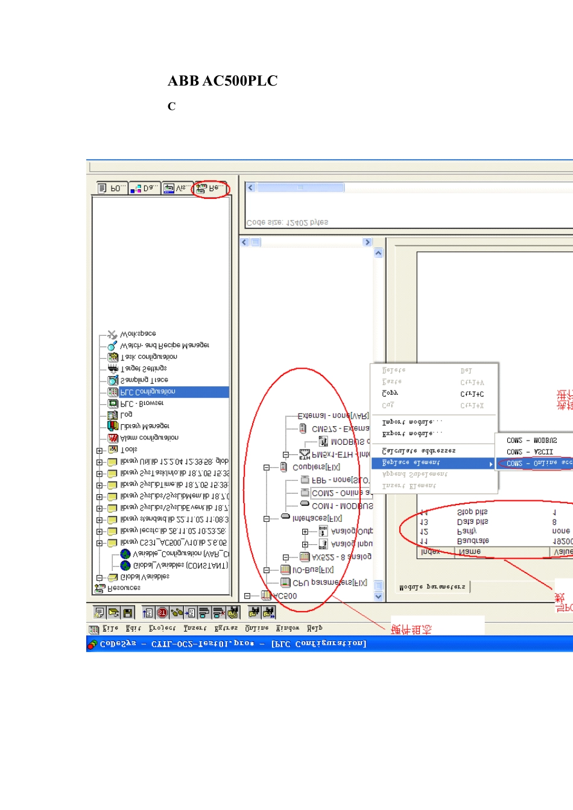Expand the Analog Output node
The height and width of the screenshot is (810, 573).
point(305,532)
